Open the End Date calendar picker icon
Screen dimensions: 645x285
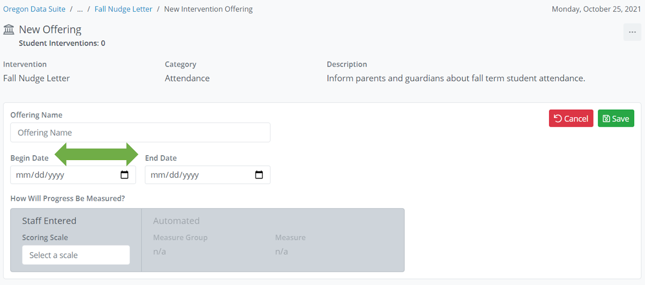coord(259,175)
